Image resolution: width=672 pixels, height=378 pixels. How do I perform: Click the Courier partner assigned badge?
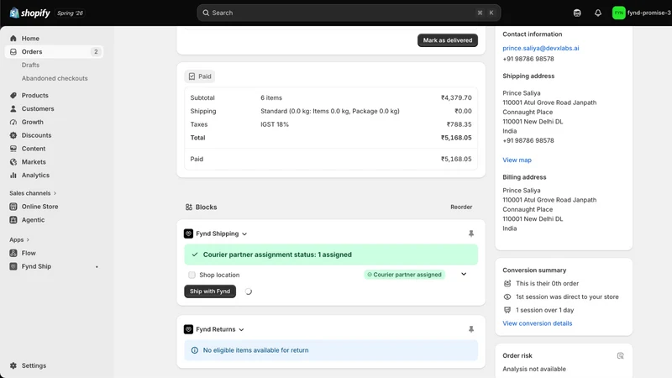pos(405,275)
